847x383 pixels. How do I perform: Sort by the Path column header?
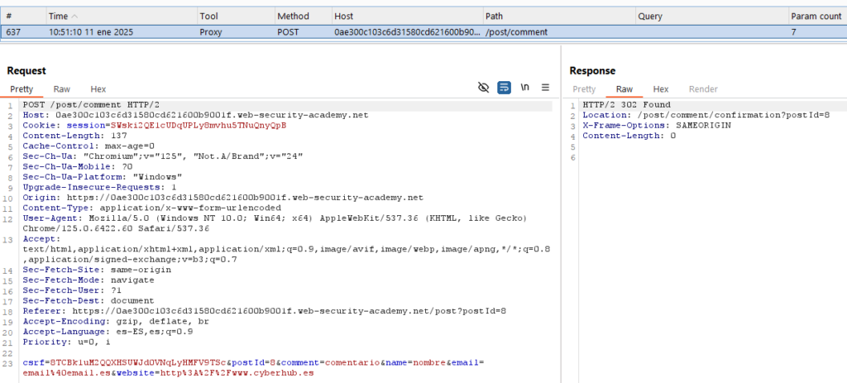click(x=559, y=17)
